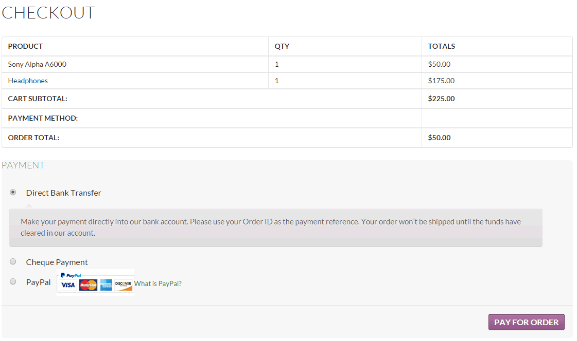Click the Direct Bank Transfer label text
Screen dimensions: 577x341
64,193
